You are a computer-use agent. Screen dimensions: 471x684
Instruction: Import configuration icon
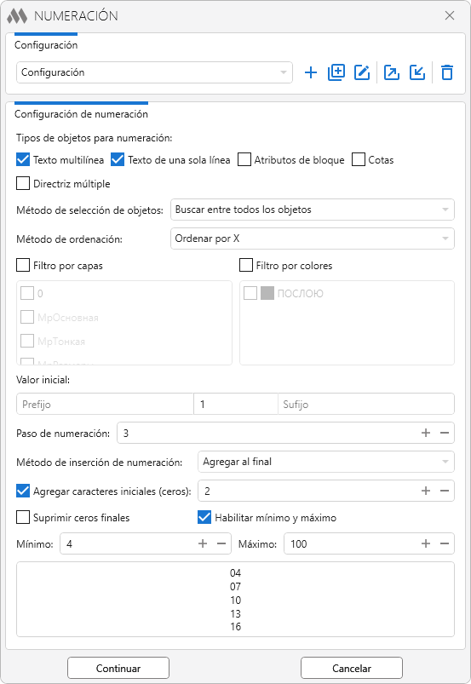[417, 72]
